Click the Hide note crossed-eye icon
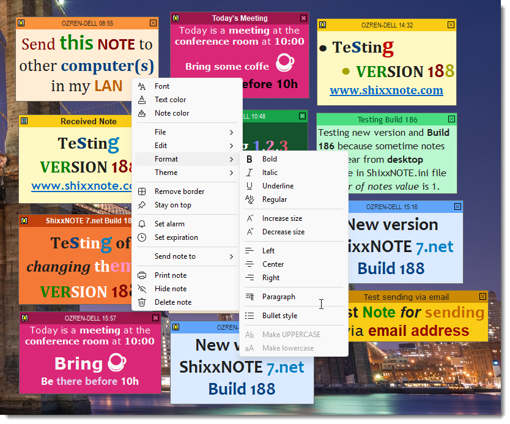 [142, 289]
